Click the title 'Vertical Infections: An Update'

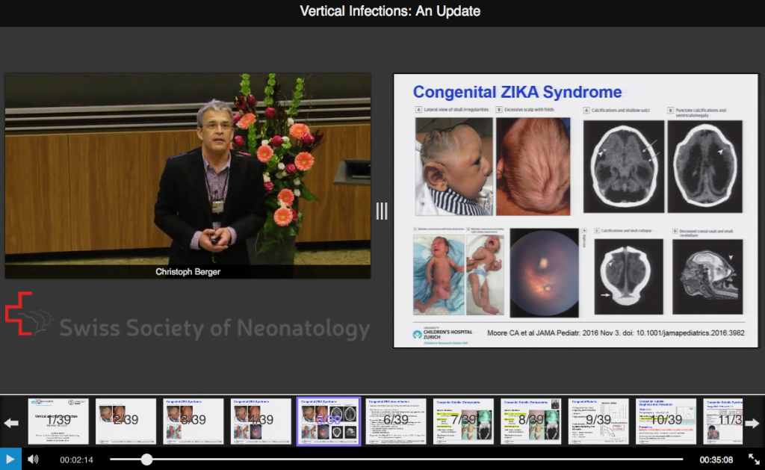coord(390,11)
